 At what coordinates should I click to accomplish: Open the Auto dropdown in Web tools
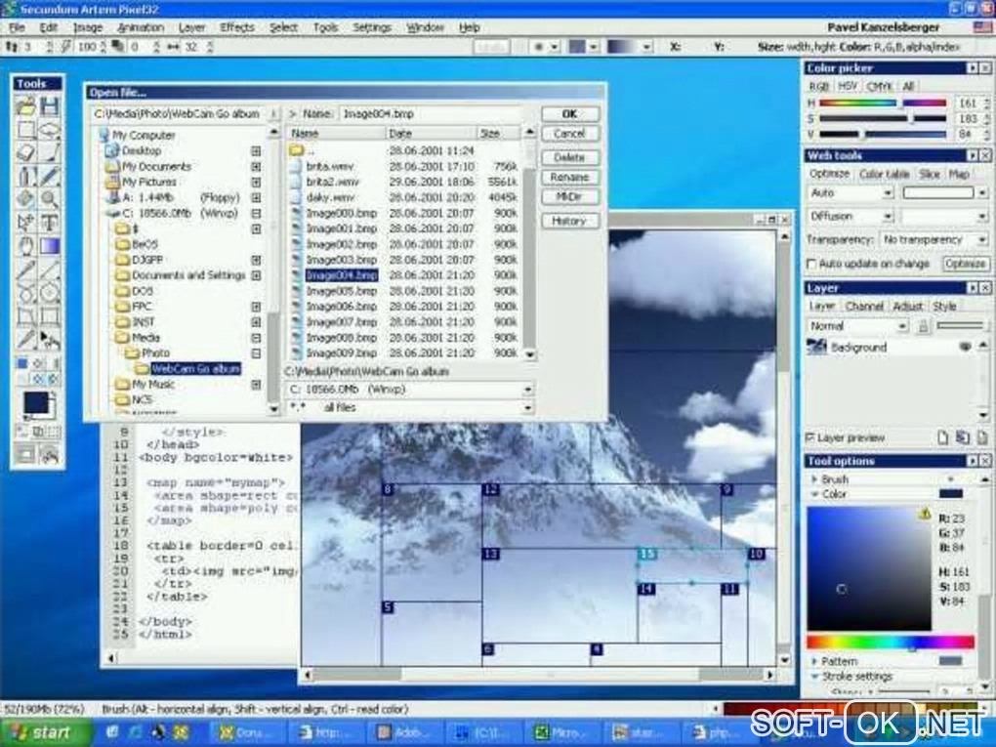click(888, 193)
